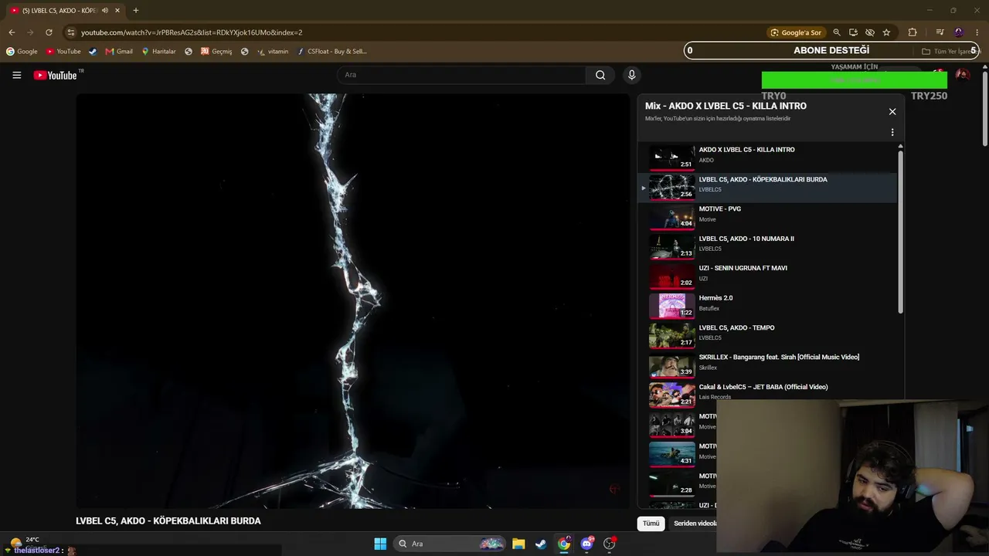Click the JET BABA video thumbnail
The width and height of the screenshot is (989, 556).
point(671,395)
